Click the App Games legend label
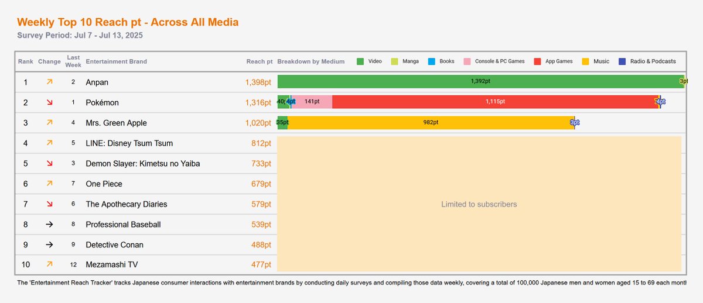This screenshot has height=303, width=703. coord(559,61)
